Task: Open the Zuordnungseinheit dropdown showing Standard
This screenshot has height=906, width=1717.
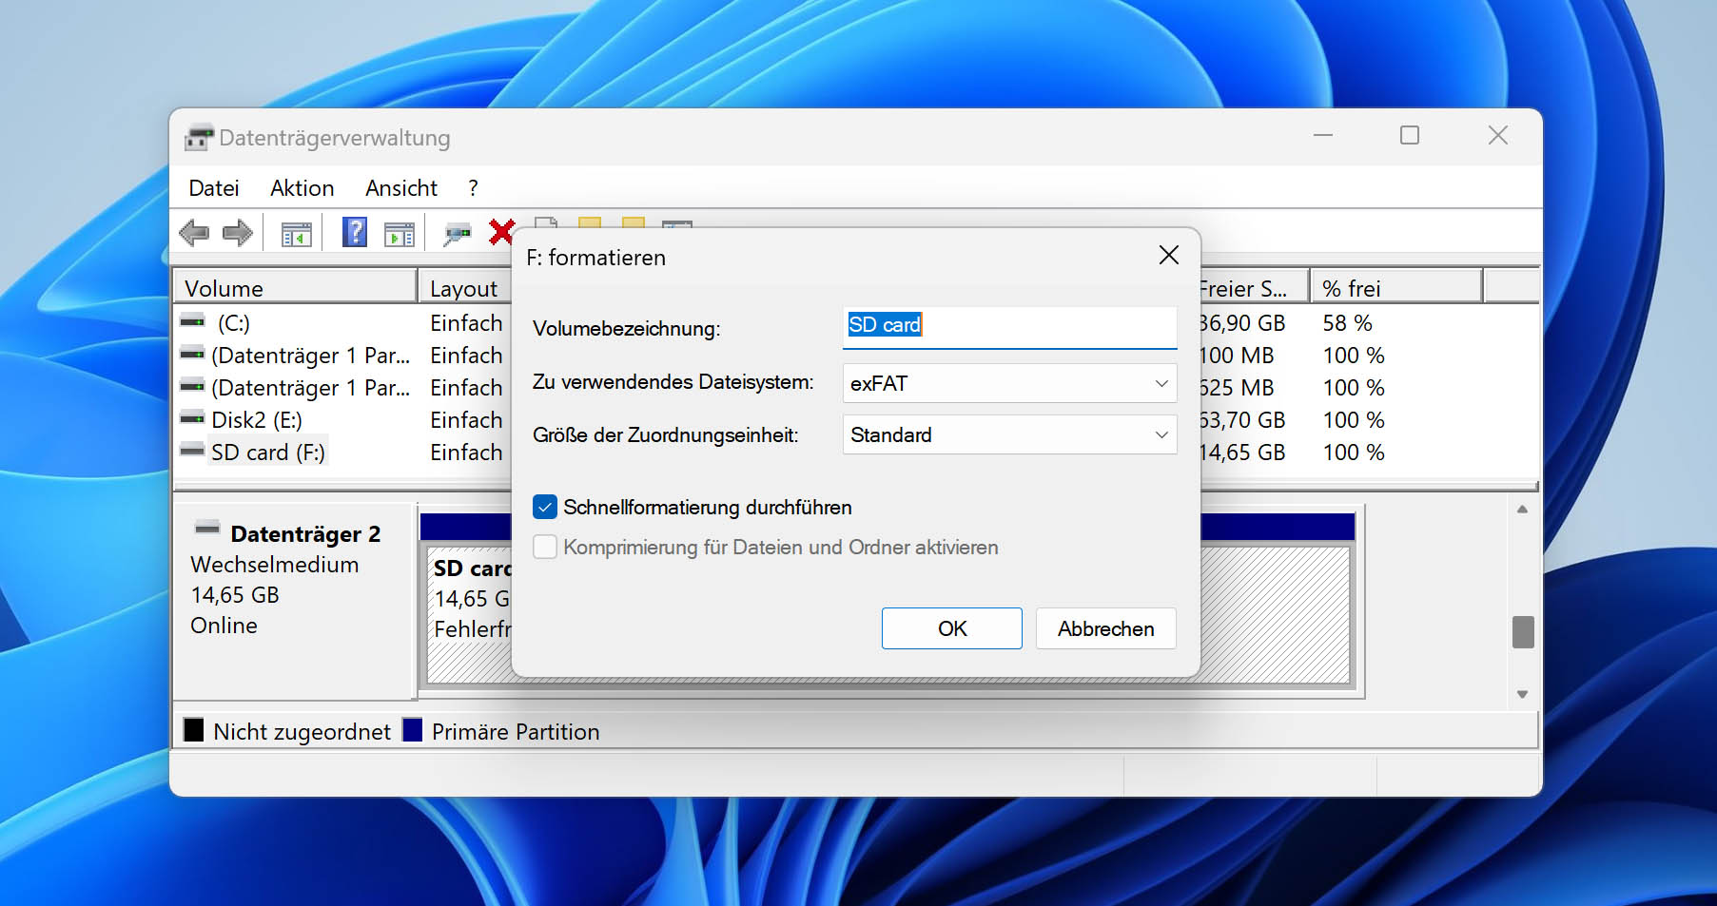Action: click(1009, 434)
